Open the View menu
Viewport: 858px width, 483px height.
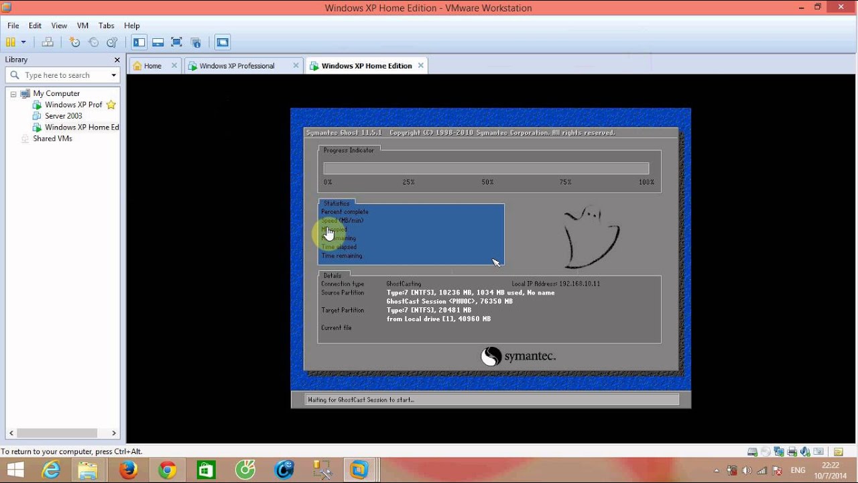coord(59,25)
